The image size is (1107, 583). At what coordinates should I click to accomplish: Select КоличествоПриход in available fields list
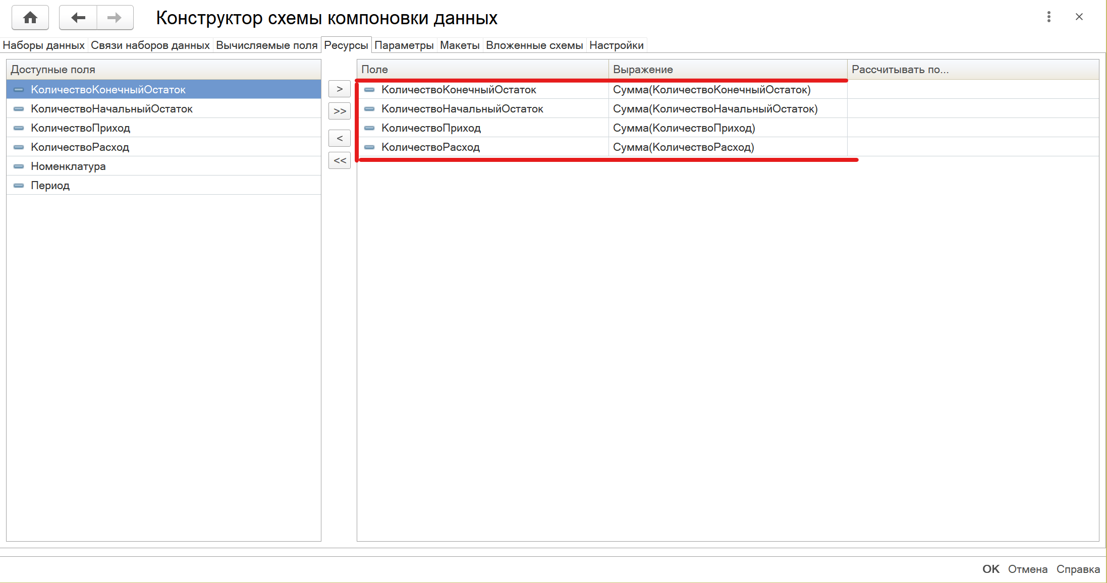[164, 128]
